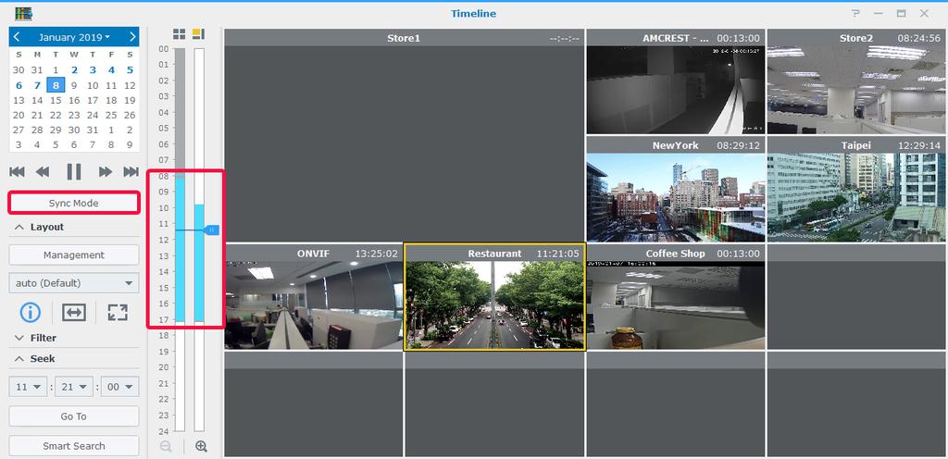Select January 22 in the calendar

pos(56,116)
